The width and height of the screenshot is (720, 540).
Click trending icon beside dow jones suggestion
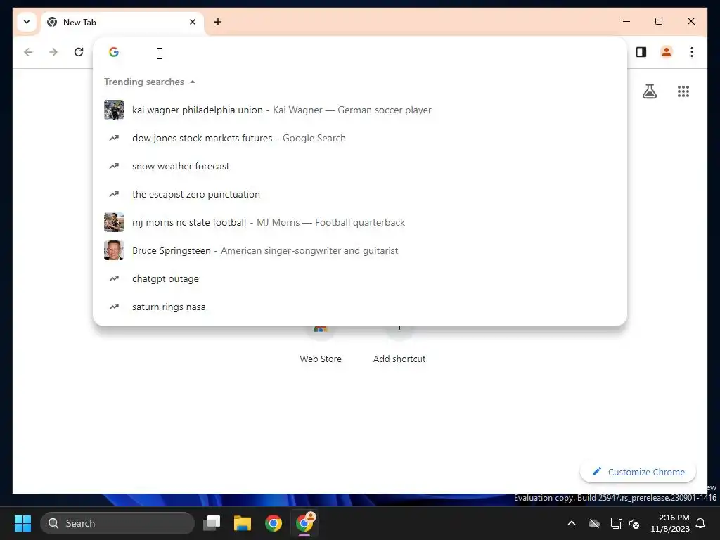pyautogui.click(x=114, y=139)
